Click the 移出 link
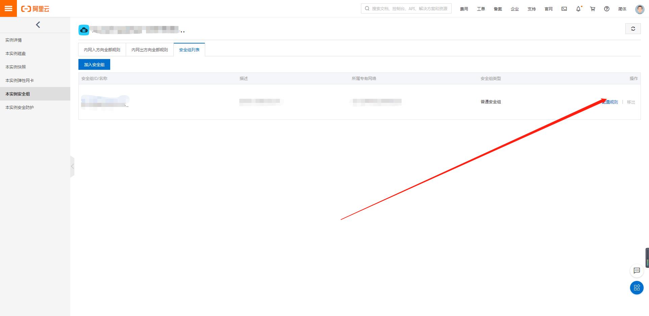 [631, 102]
